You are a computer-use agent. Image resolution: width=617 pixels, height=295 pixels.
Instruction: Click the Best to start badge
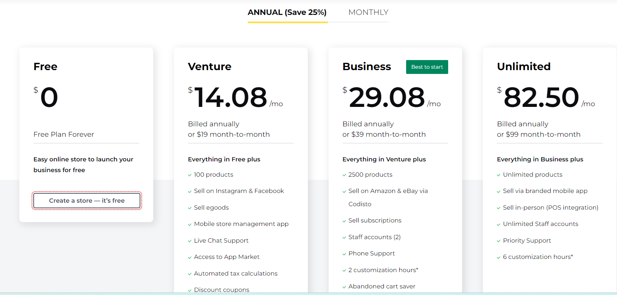click(x=427, y=67)
